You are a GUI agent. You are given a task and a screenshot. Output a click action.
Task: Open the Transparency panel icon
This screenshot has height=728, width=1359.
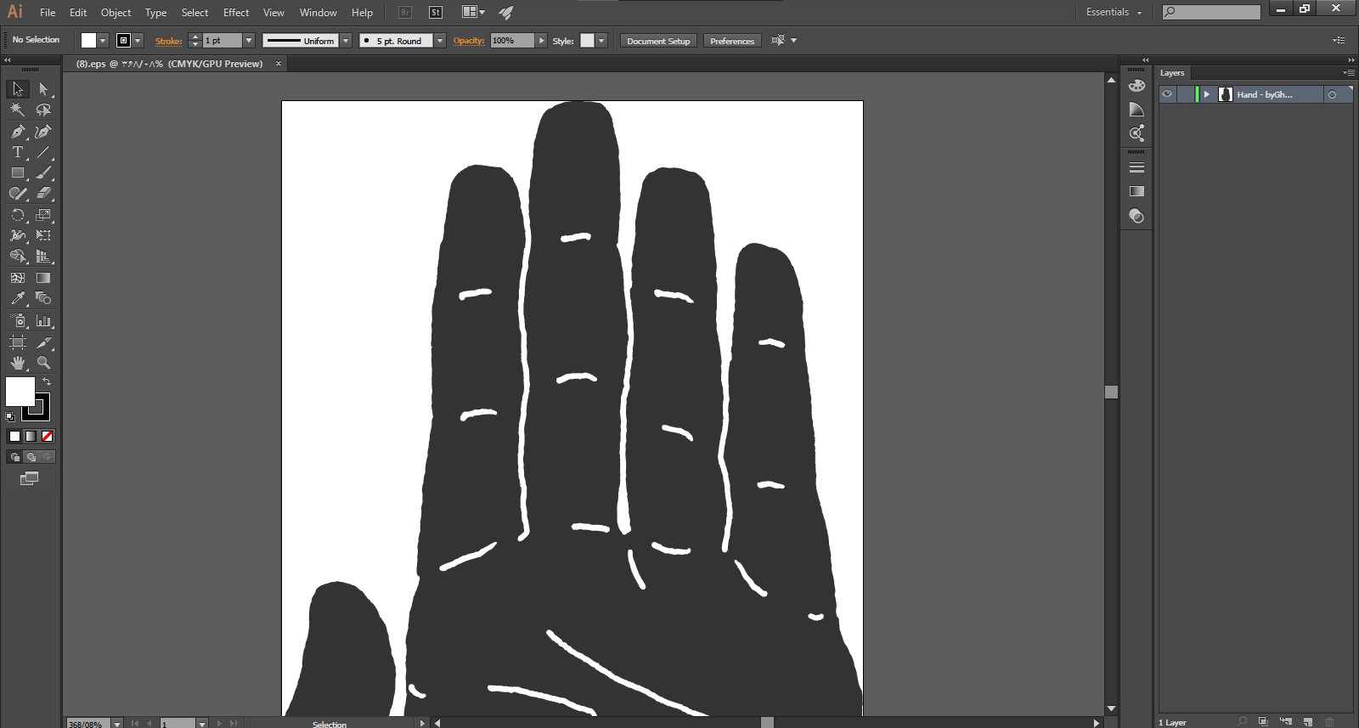coord(1136,217)
